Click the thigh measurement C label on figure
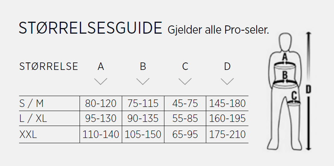The width and height of the screenshot is (334, 166). pos(294,96)
